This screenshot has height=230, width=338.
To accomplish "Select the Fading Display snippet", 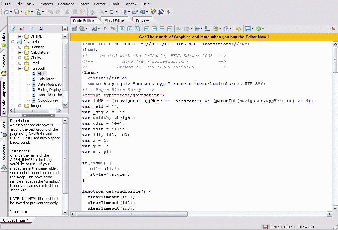I will click(x=49, y=90).
